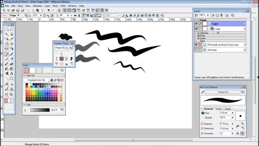Switch to the Shape tab
This screenshot has width=259, height=146.
(227, 109)
